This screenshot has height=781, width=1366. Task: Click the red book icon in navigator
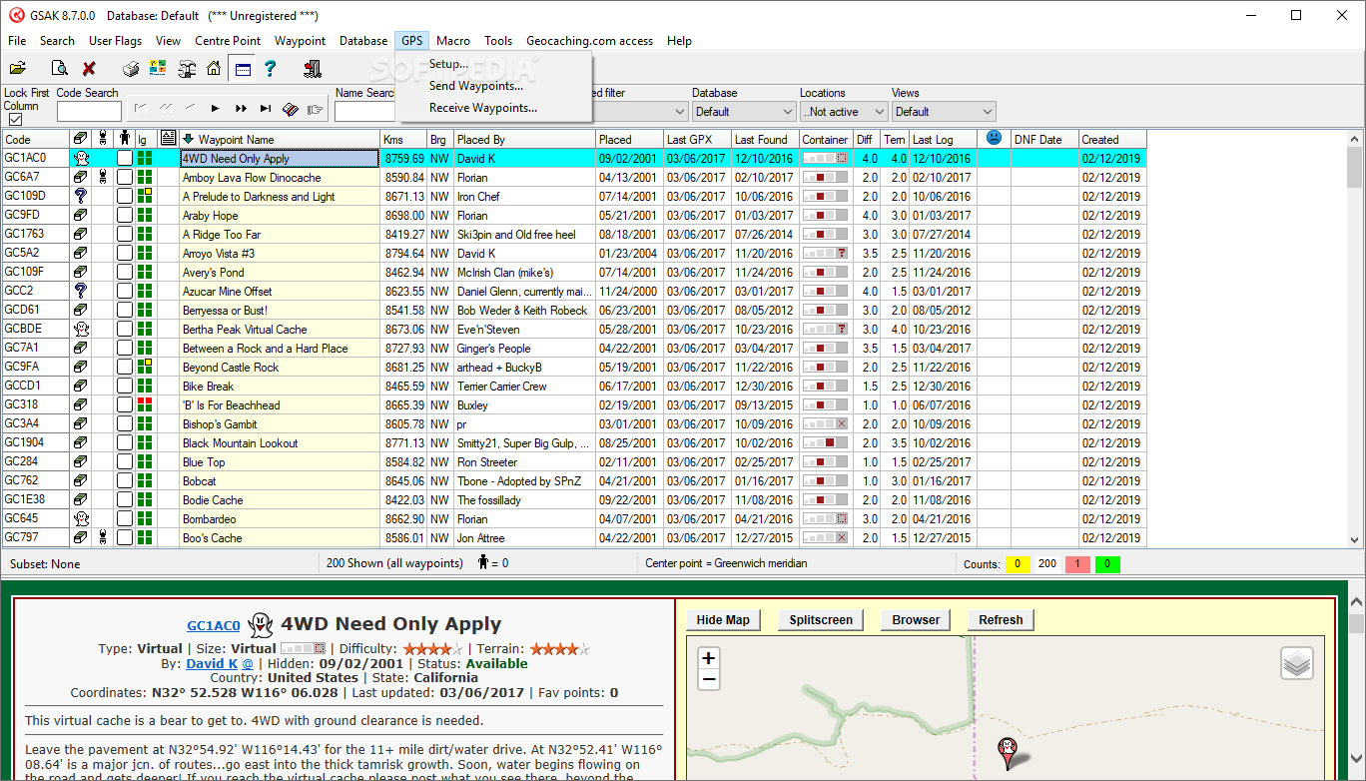click(x=291, y=109)
